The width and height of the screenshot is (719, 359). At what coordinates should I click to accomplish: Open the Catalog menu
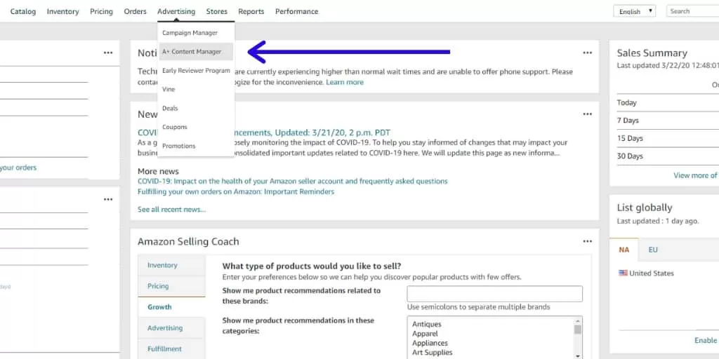(23, 11)
